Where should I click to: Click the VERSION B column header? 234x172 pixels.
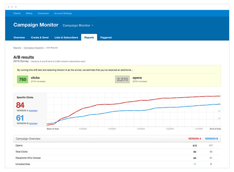[212, 139]
